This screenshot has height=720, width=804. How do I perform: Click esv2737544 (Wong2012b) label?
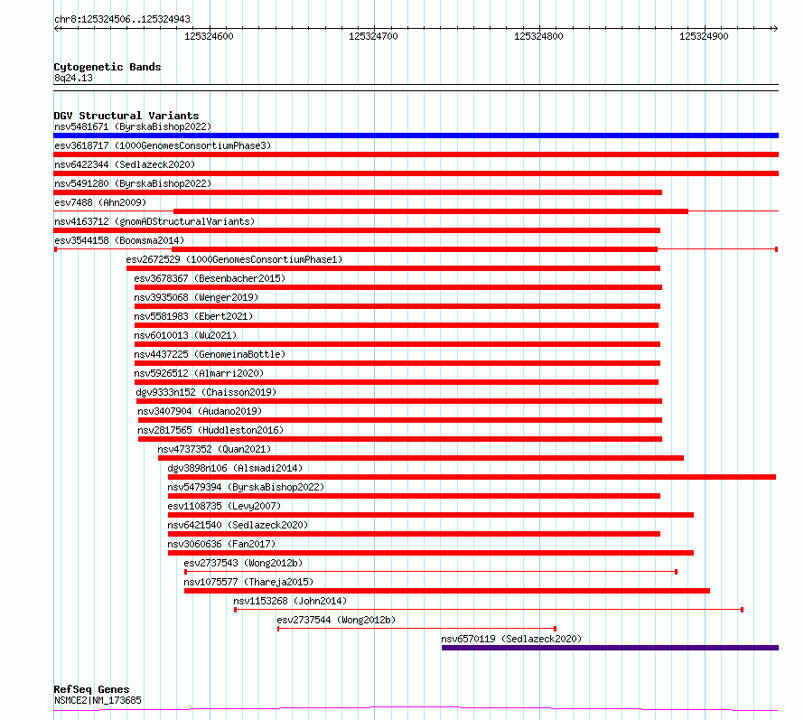pos(336,620)
